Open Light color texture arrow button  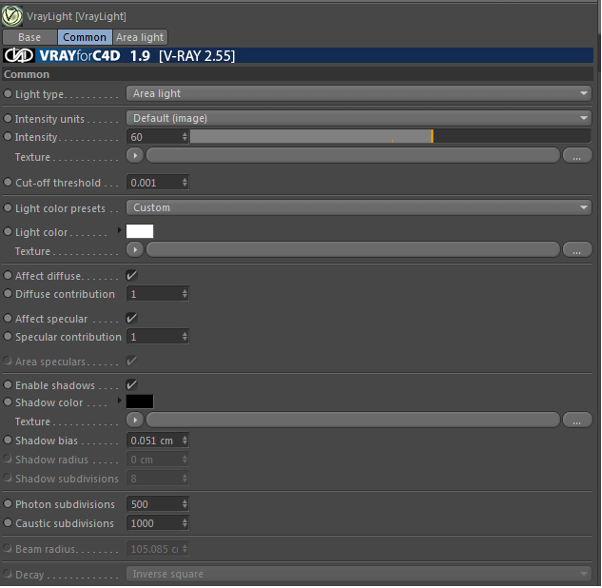pyautogui.click(x=135, y=249)
